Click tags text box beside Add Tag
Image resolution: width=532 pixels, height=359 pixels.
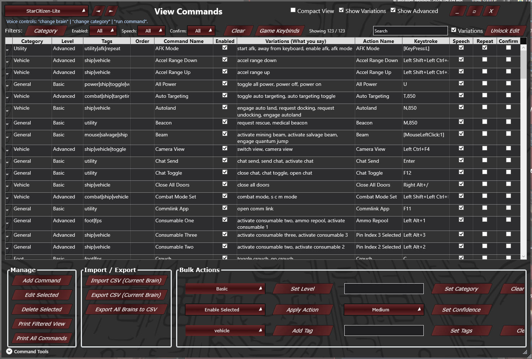tap(384, 330)
